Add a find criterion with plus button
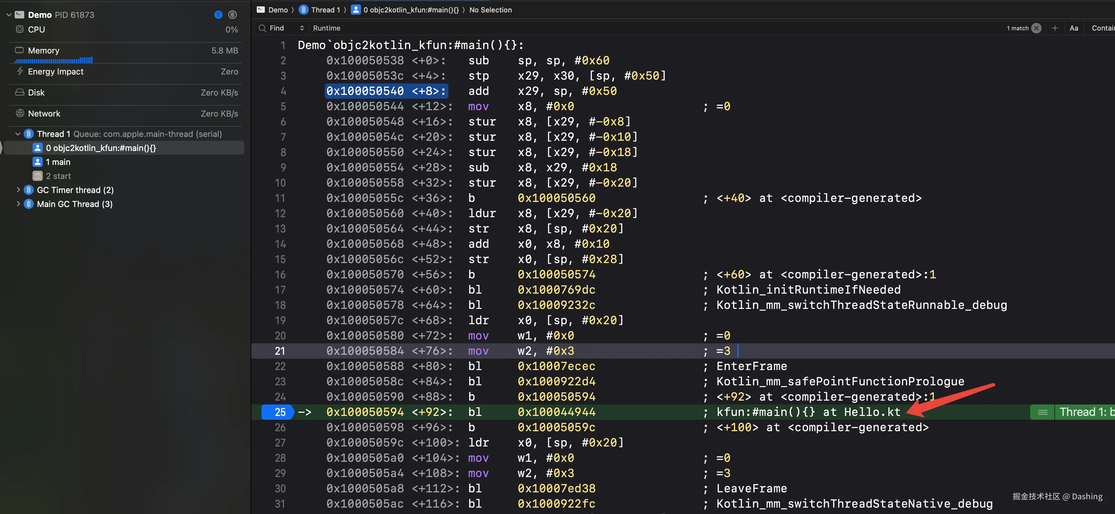Image resolution: width=1115 pixels, height=514 pixels. click(x=1055, y=28)
